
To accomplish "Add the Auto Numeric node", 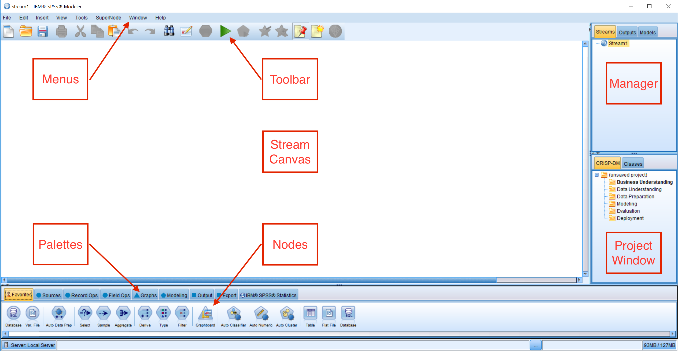I will [261, 316].
